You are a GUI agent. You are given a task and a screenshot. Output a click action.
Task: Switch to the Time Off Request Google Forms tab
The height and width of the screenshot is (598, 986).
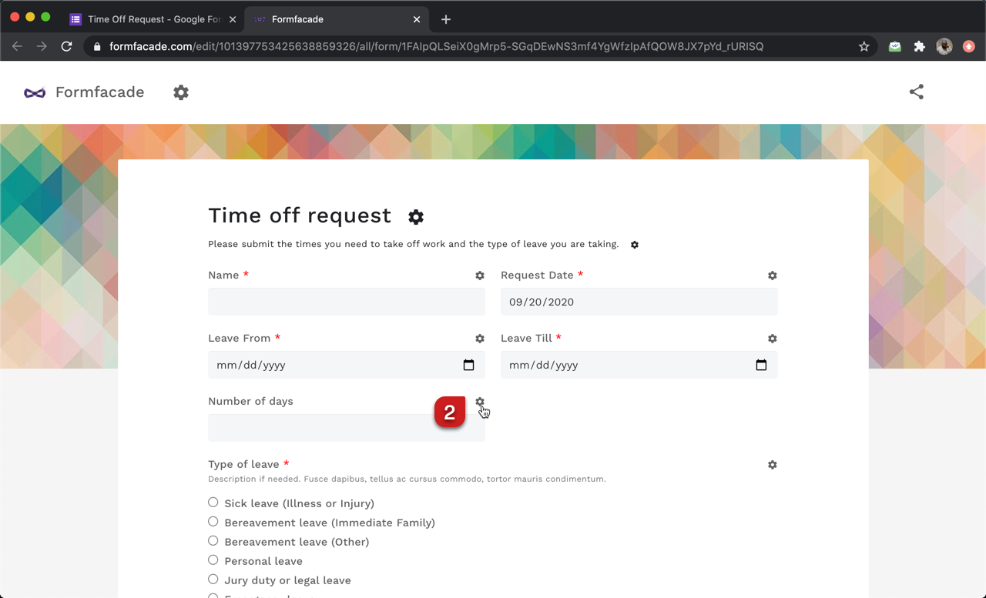pos(152,19)
